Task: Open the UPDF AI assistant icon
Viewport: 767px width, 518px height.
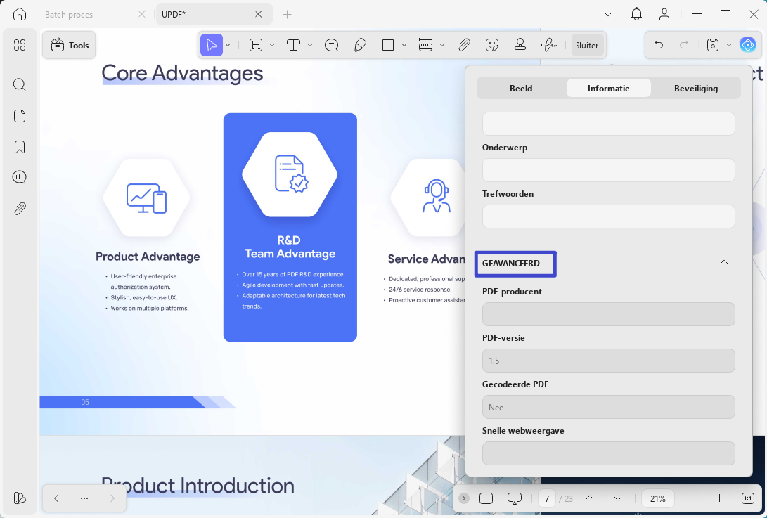Action: pos(747,45)
